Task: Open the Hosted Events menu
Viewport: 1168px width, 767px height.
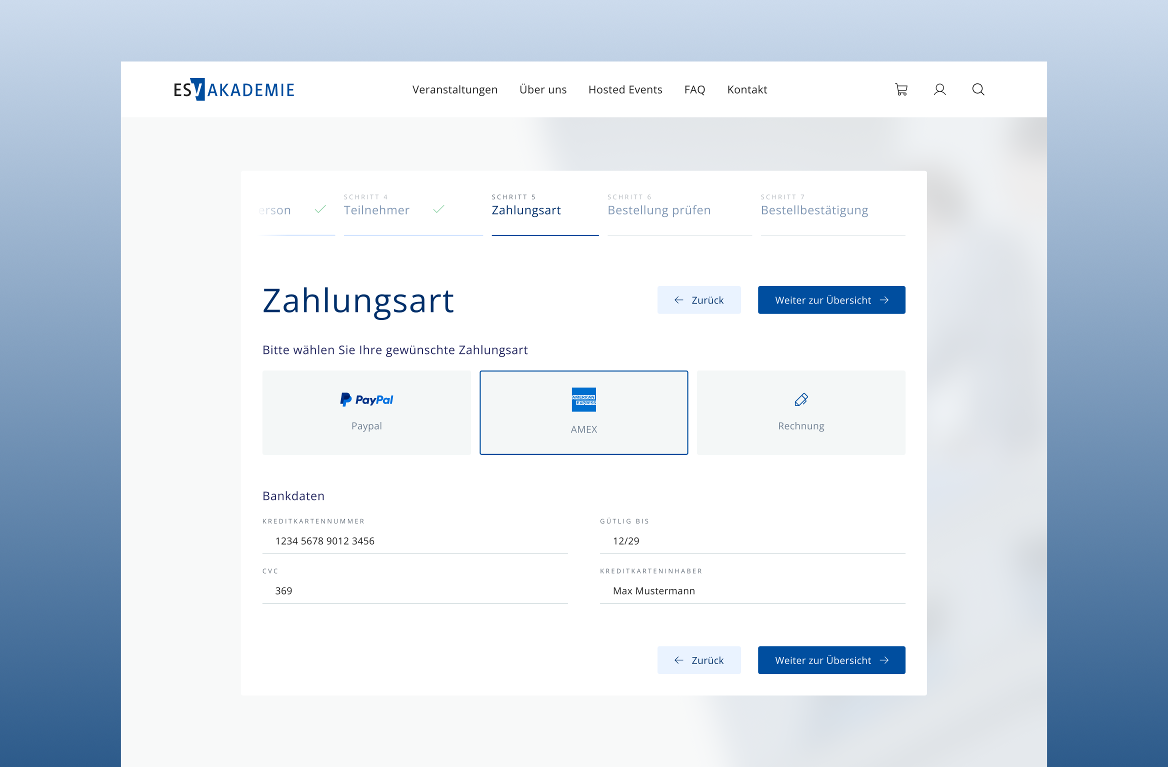Action: coord(625,89)
